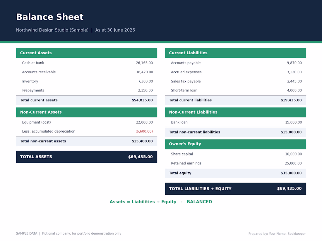Click the 3,120.00 accrued expenses amount
Viewport: 322px width, 241px height.
point(294,72)
